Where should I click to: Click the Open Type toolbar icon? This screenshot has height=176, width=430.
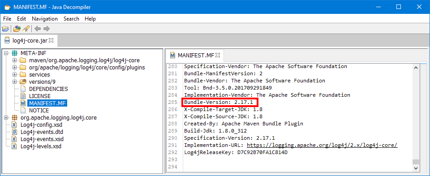tap(17, 29)
